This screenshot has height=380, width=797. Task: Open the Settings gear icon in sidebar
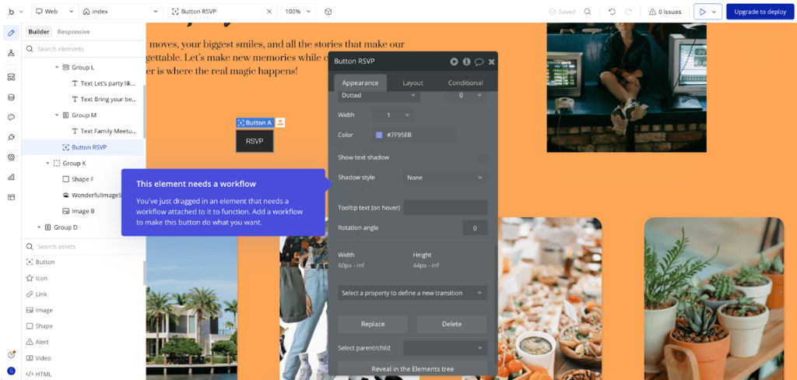[x=11, y=157]
